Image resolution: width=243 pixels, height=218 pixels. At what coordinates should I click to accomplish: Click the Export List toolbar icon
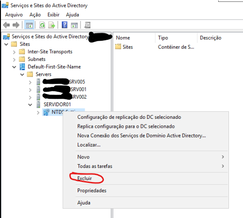coord(52,25)
